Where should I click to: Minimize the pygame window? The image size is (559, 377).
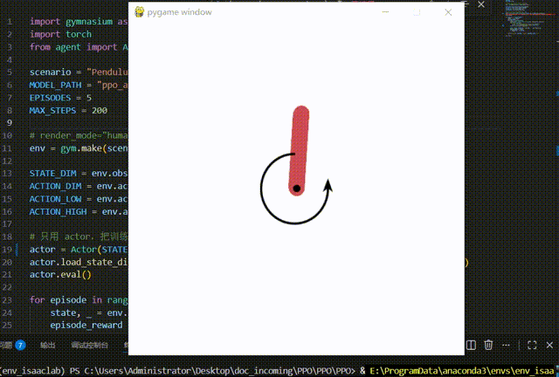[x=385, y=12]
